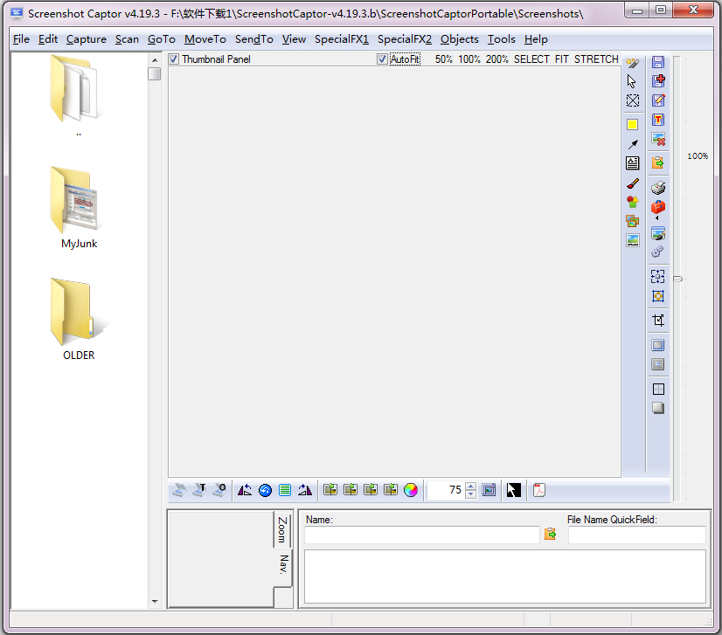Click the dashed deselect region tool icon
This screenshot has width=722, height=635.
tap(633, 100)
